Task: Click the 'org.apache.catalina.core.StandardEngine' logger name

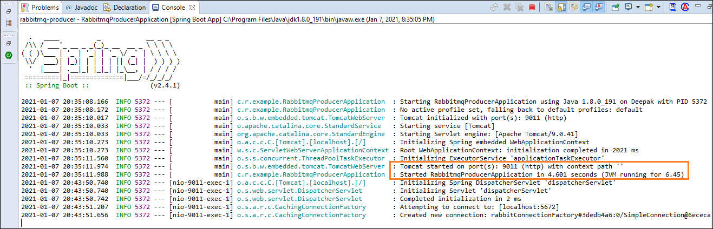Action: tap(311, 134)
